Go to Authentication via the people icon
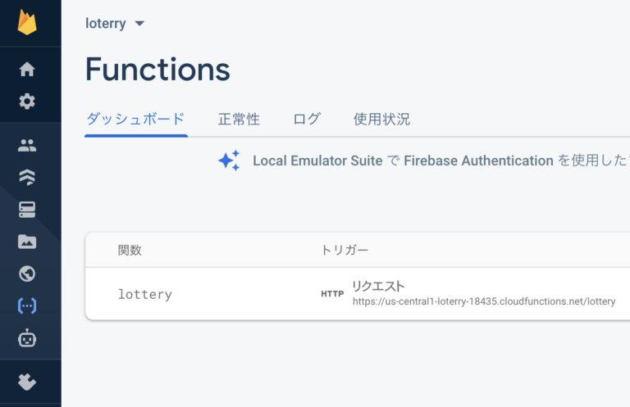 pyautogui.click(x=27, y=146)
